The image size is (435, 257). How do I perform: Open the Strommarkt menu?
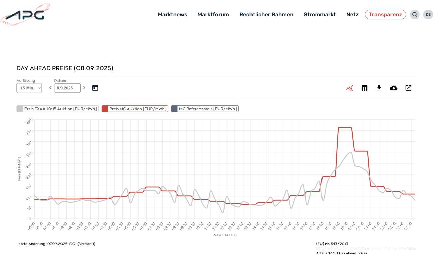(x=319, y=15)
